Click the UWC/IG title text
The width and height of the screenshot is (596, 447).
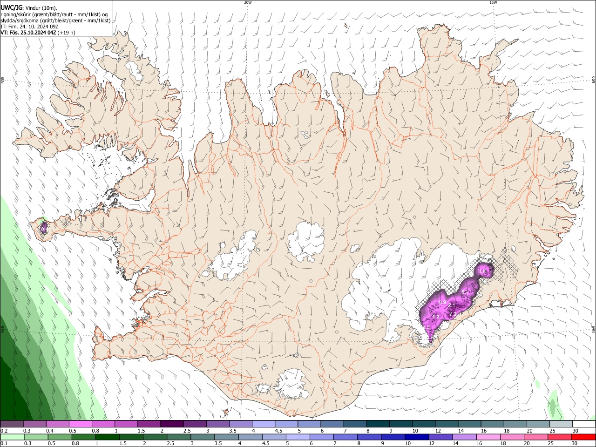coord(11,8)
